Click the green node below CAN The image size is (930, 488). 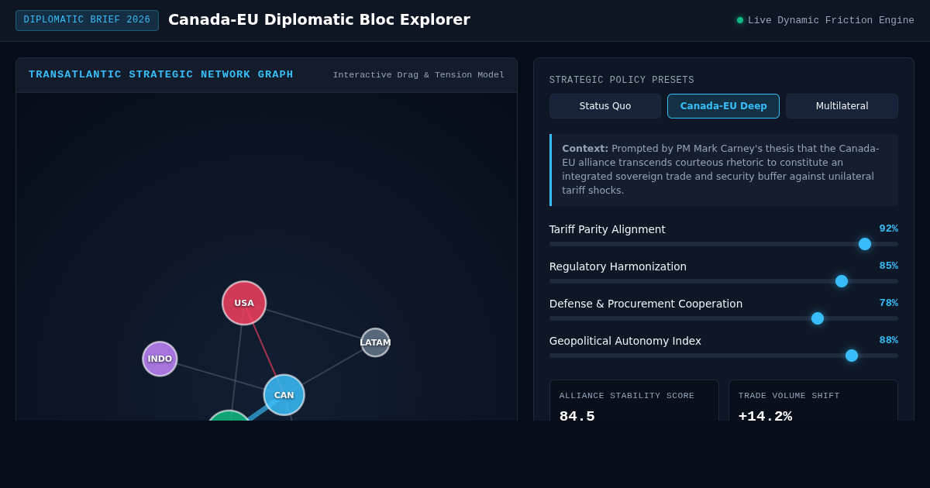pyautogui.click(x=229, y=417)
